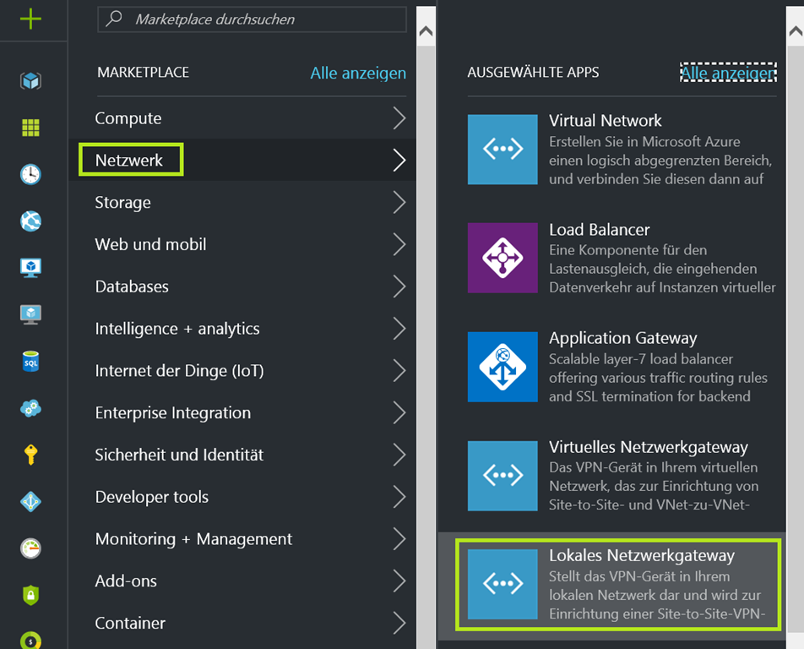The width and height of the screenshot is (804, 649).
Task: Click Alle anzeigen link for Ausgewählte Apps
Action: (726, 74)
